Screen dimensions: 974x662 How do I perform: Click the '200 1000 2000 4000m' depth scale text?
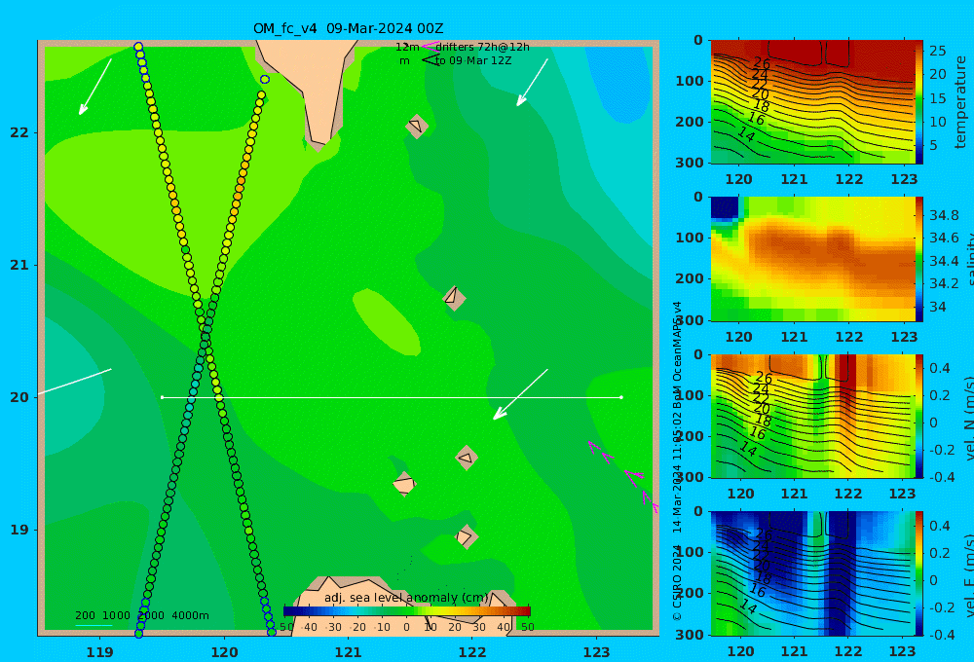click(x=141, y=615)
